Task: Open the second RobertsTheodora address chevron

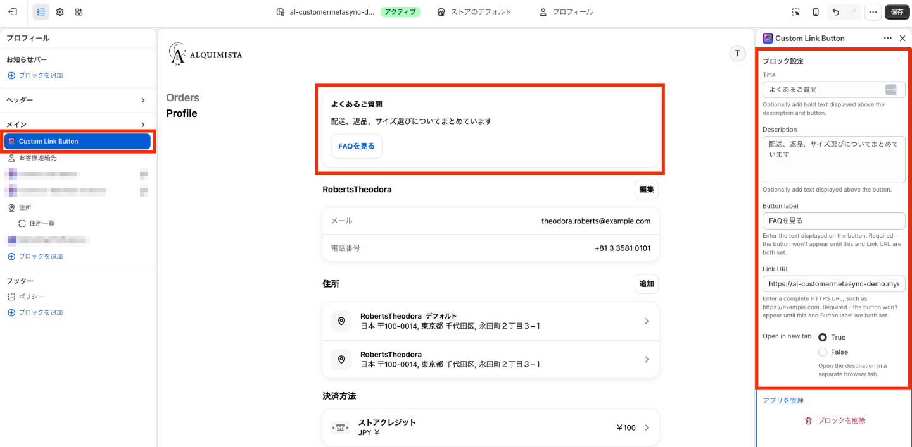Action: 647,359
